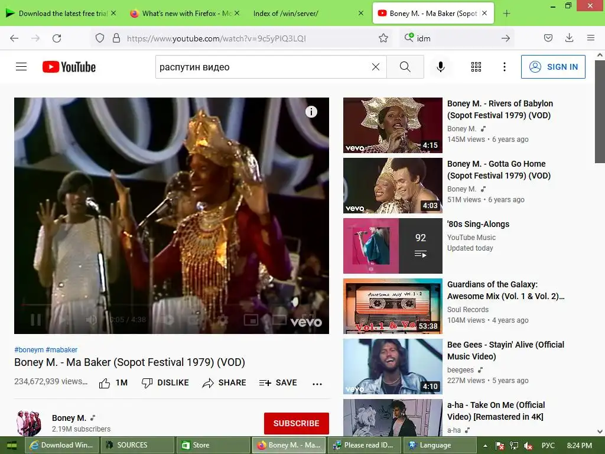Open Store from the taskbar

coord(213,446)
